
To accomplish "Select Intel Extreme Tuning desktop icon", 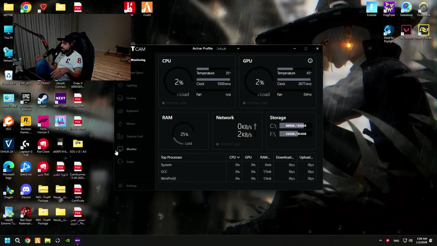I will [9, 216].
